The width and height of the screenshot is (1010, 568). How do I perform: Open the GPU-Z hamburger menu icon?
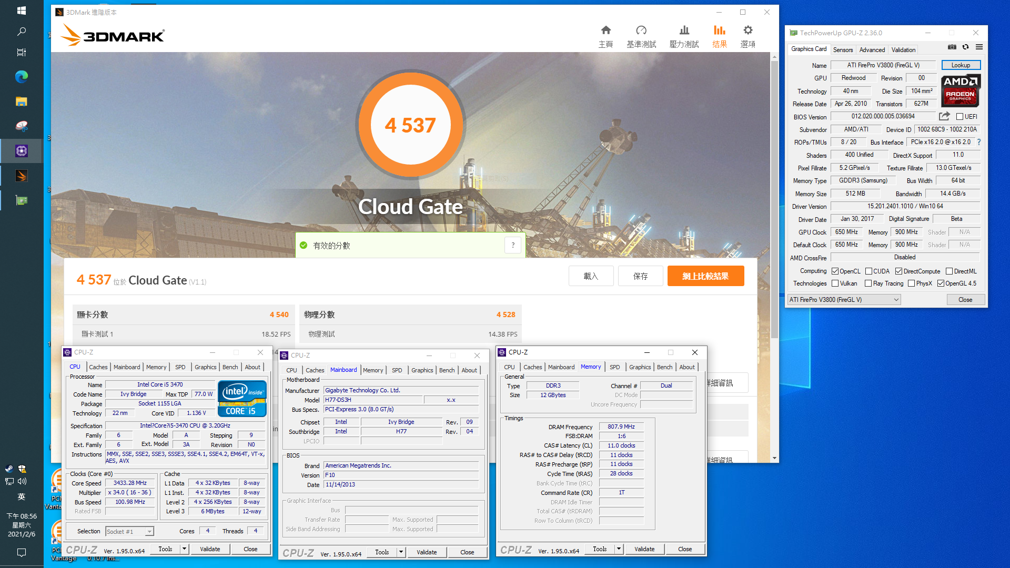pyautogui.click(x=979, y=47)
